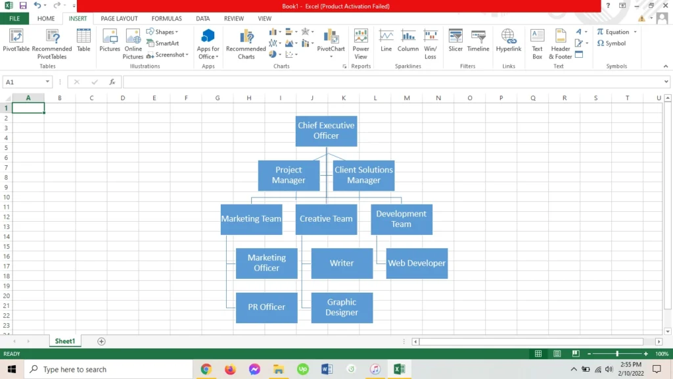Viewport: 673px width, 379px height.
Task: Select the Sheet1 tab
Action: [x=65, y=341]
